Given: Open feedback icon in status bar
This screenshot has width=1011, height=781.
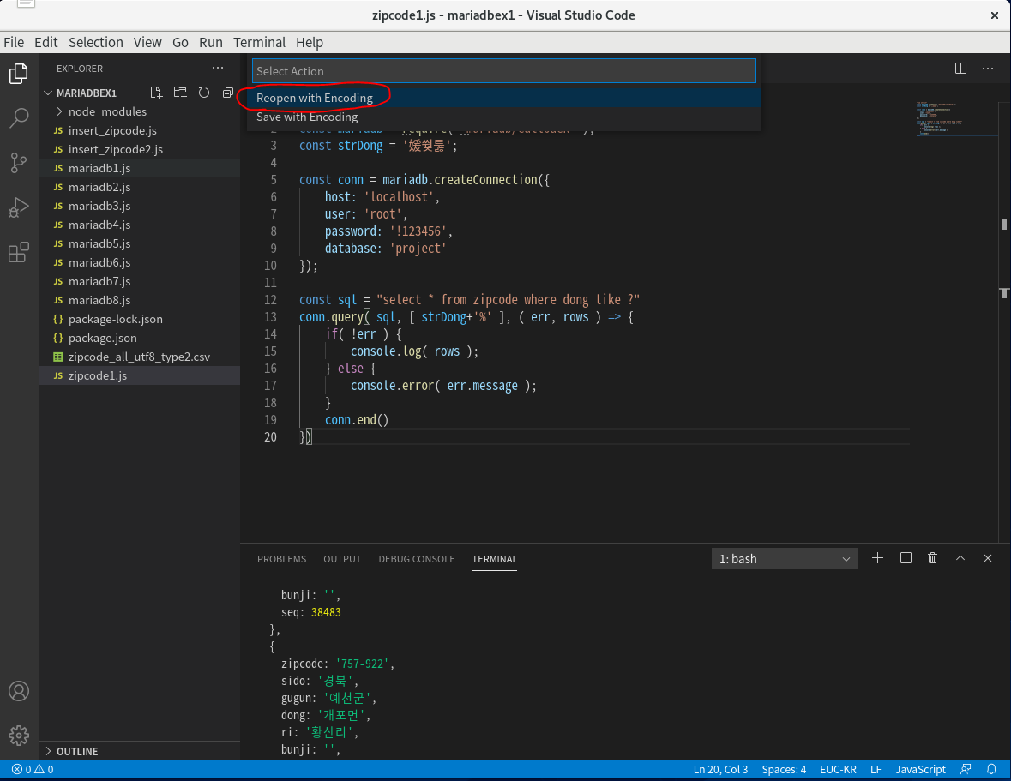Looking at the screenshot, I should (966, 769).
